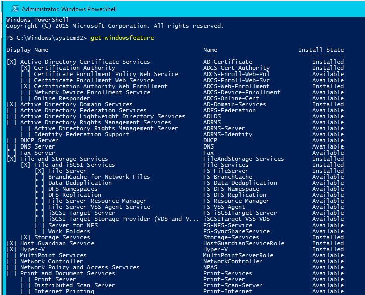
Task: Click 'DNS Server' display name
Action: (x=38, y=146)
